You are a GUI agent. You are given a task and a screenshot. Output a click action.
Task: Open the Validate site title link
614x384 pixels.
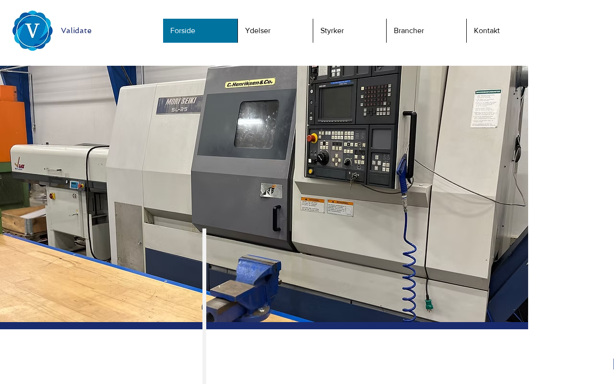tap(76, 31)
